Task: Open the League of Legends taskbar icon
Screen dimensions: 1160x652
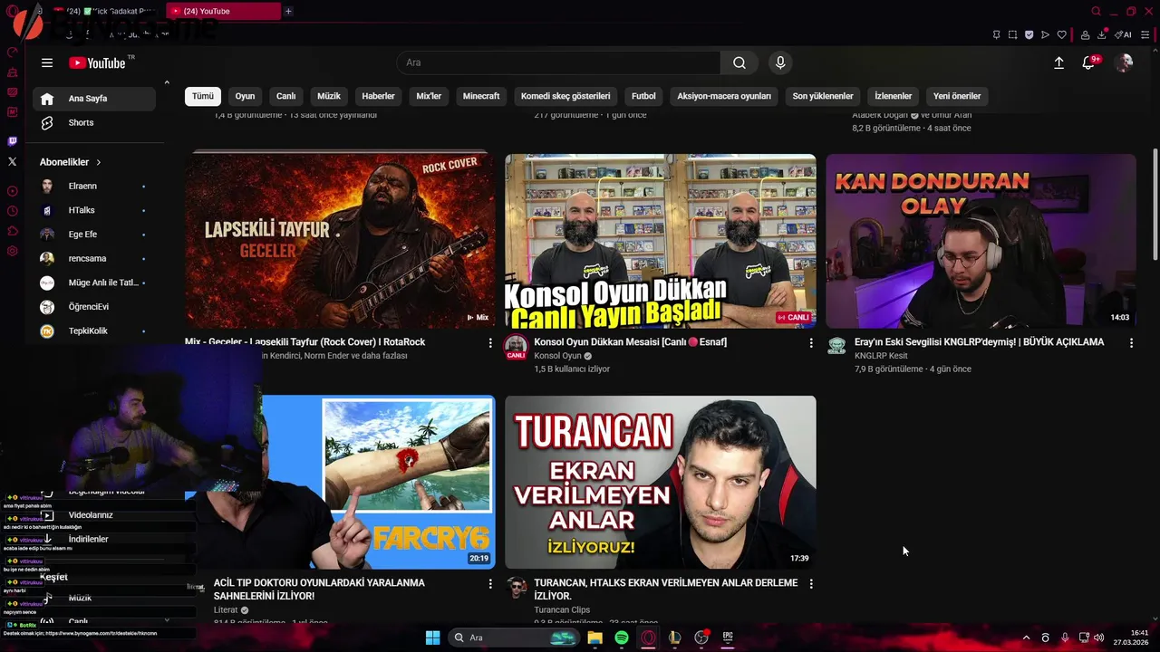Action: pyautogui.click(x=674, y=638)
